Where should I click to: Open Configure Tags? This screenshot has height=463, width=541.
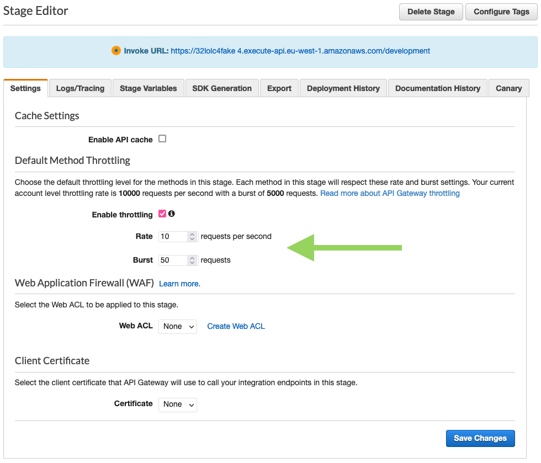pos(501,12)
